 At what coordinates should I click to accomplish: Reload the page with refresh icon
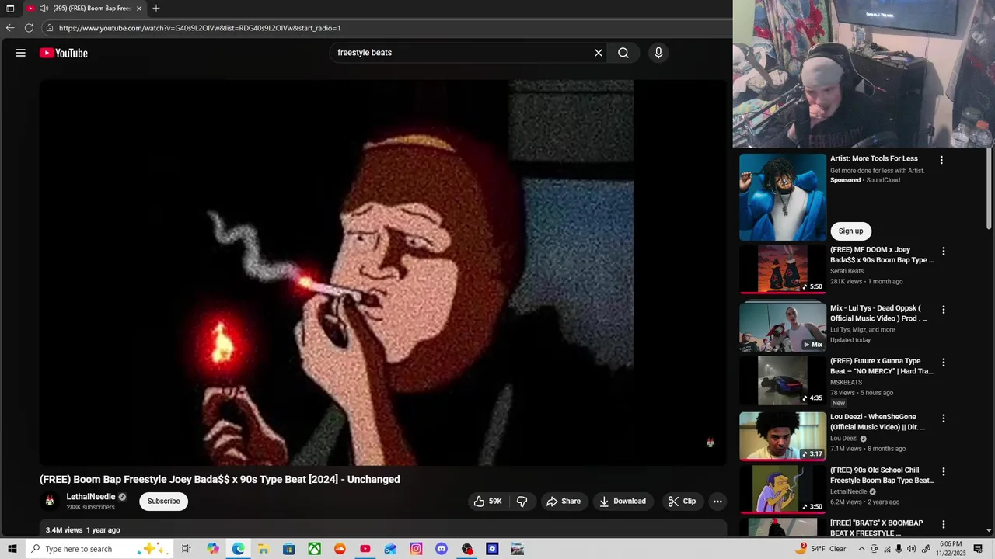[29, 28]
